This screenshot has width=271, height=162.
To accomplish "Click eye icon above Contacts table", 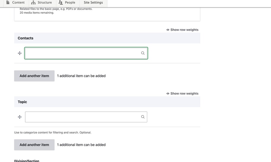I will pos(168,30).
